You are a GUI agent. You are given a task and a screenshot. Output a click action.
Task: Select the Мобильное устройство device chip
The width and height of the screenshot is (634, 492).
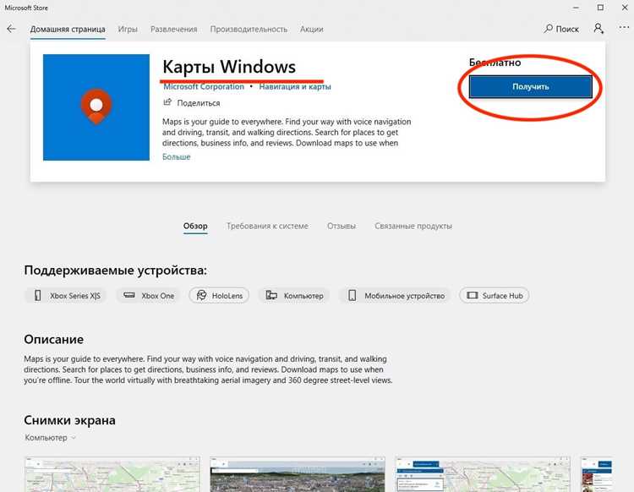(x=395, y=296)
